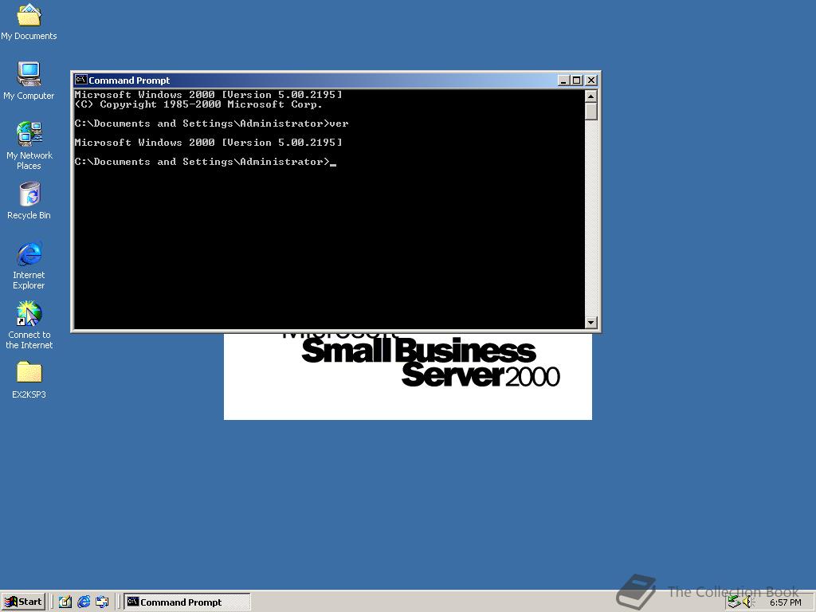
Task: Launch Internet Explorer from quick launch
Action: coord(84,602)
